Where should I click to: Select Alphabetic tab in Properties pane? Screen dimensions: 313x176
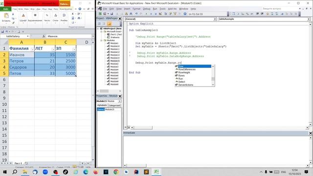tap(102, 106)
